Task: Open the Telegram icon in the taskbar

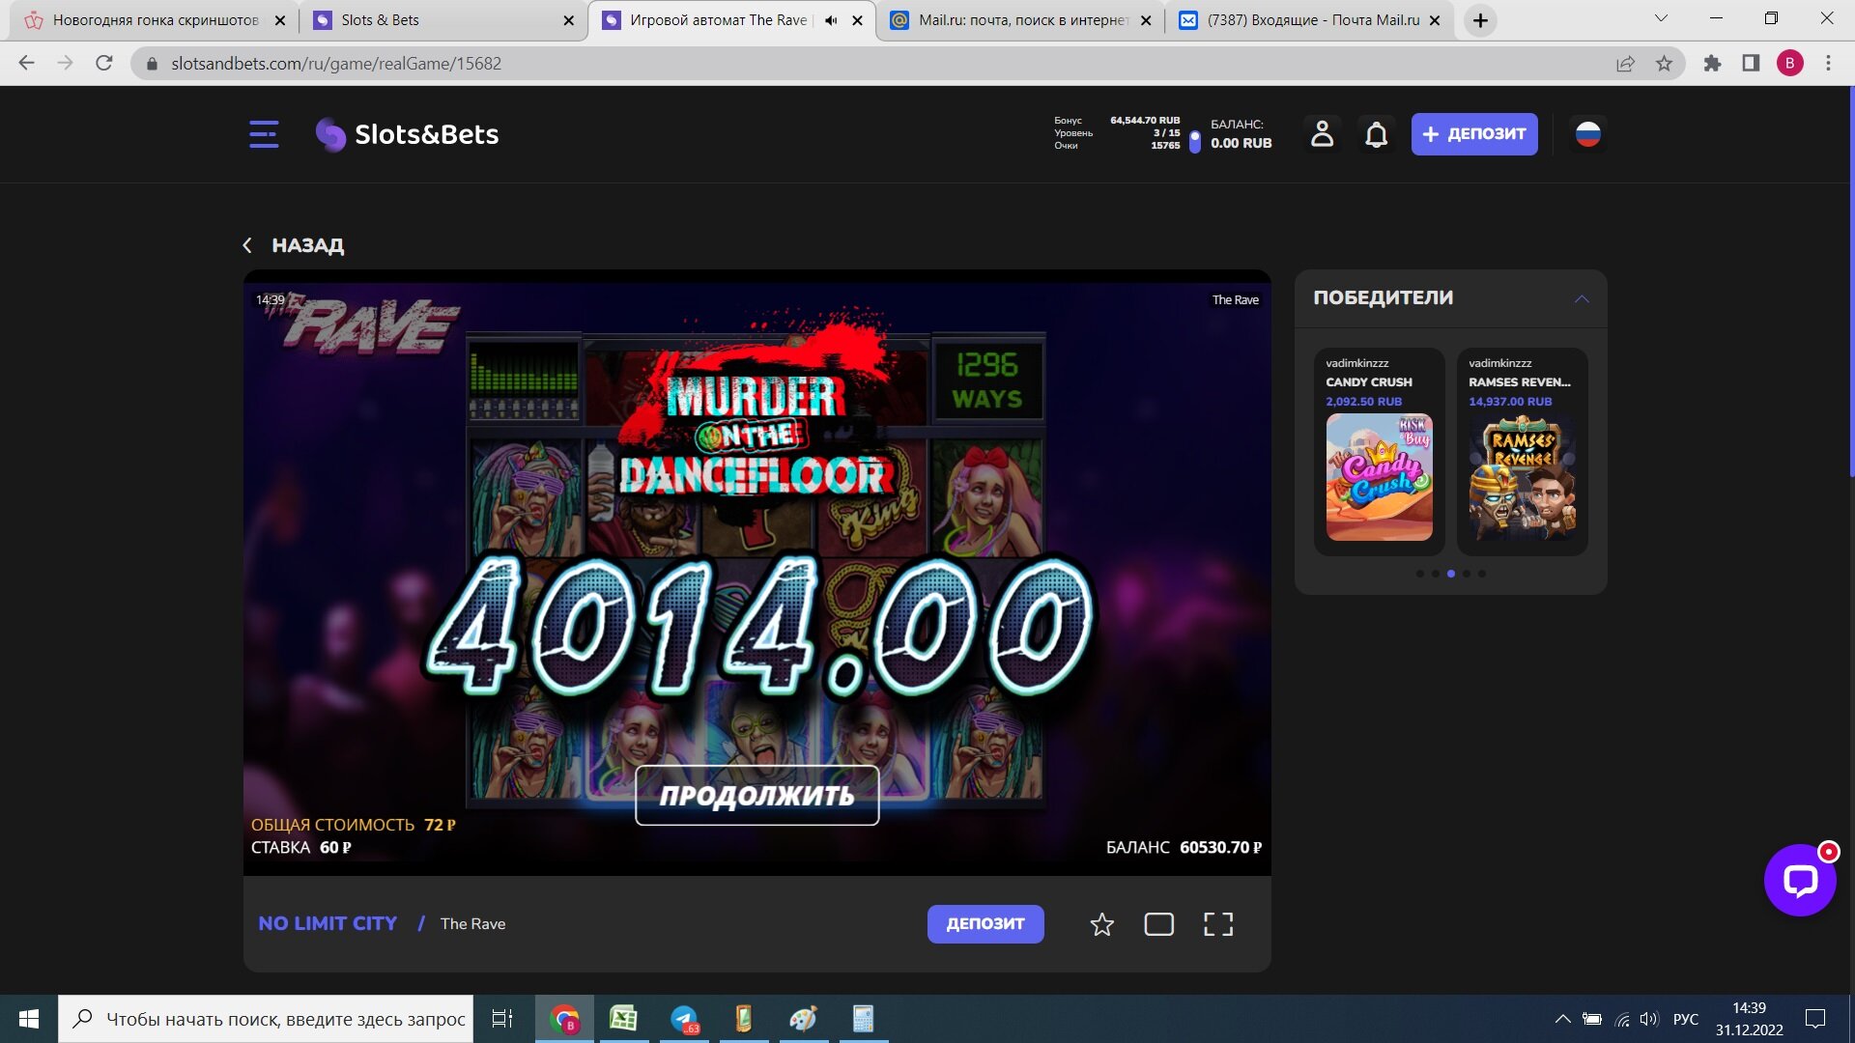Action: pos(684,1019)
